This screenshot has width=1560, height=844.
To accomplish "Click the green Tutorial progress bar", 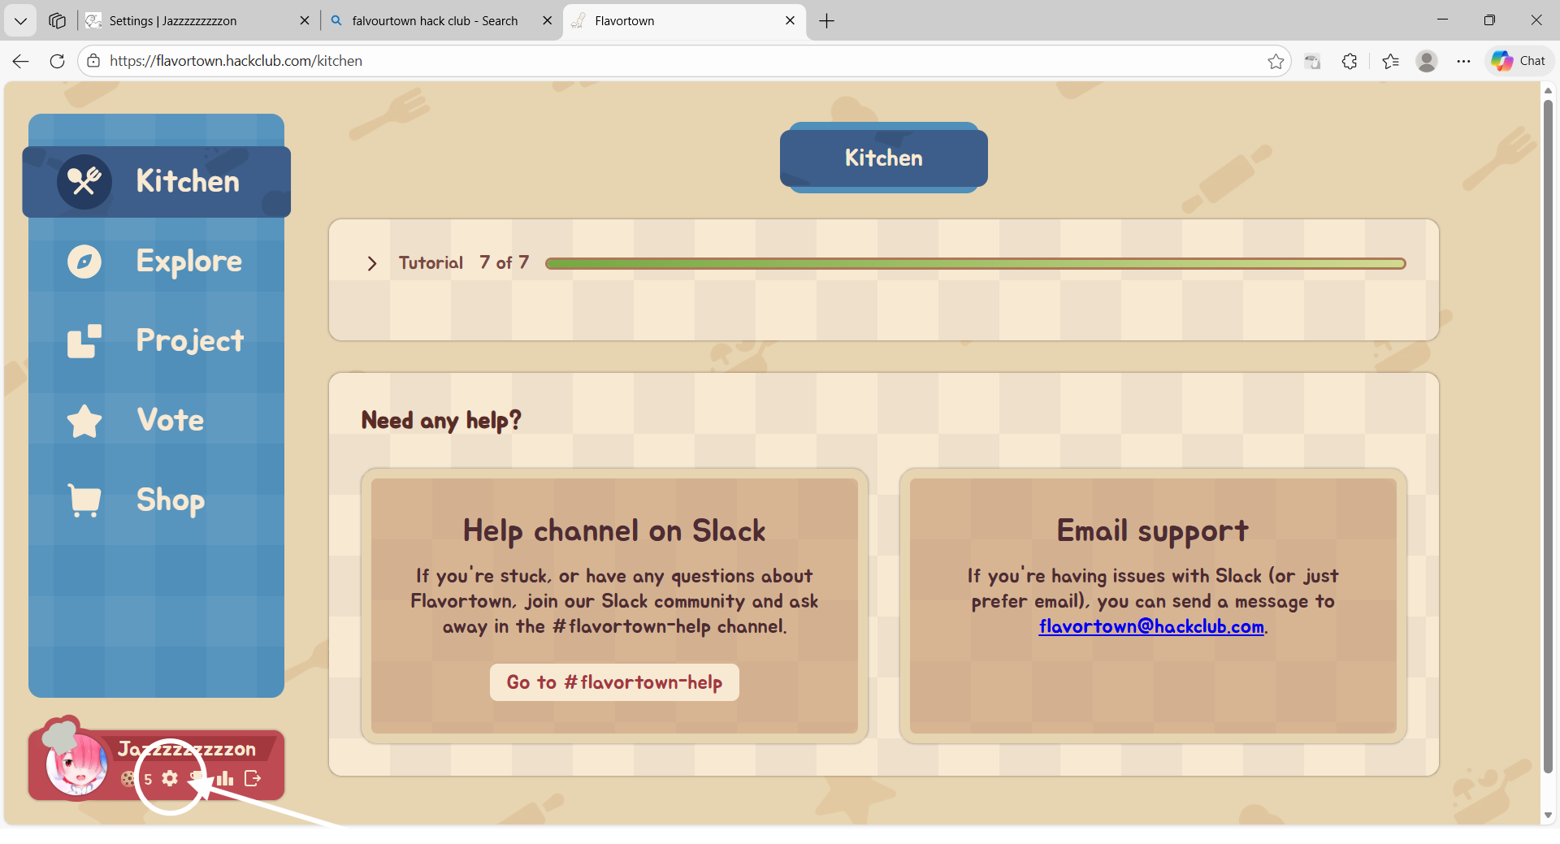I will click(x=976, y=263).
